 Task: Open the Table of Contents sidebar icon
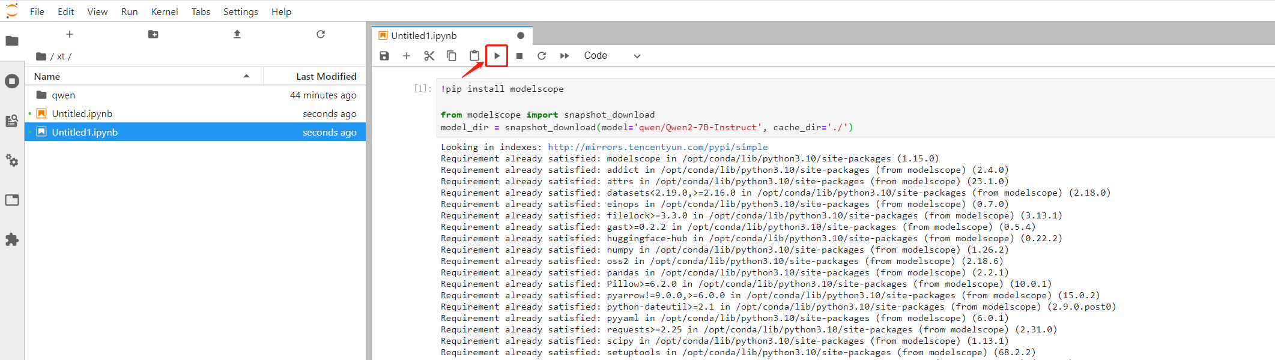point(12,121)
